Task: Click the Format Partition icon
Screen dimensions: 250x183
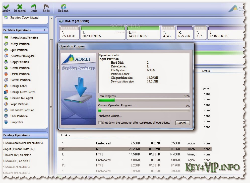Action: click(6, 80)
